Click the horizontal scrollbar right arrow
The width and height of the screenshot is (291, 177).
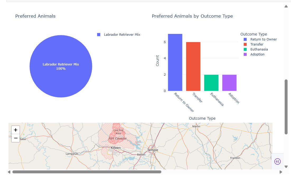pyautogui.click(x=281, y=172)
